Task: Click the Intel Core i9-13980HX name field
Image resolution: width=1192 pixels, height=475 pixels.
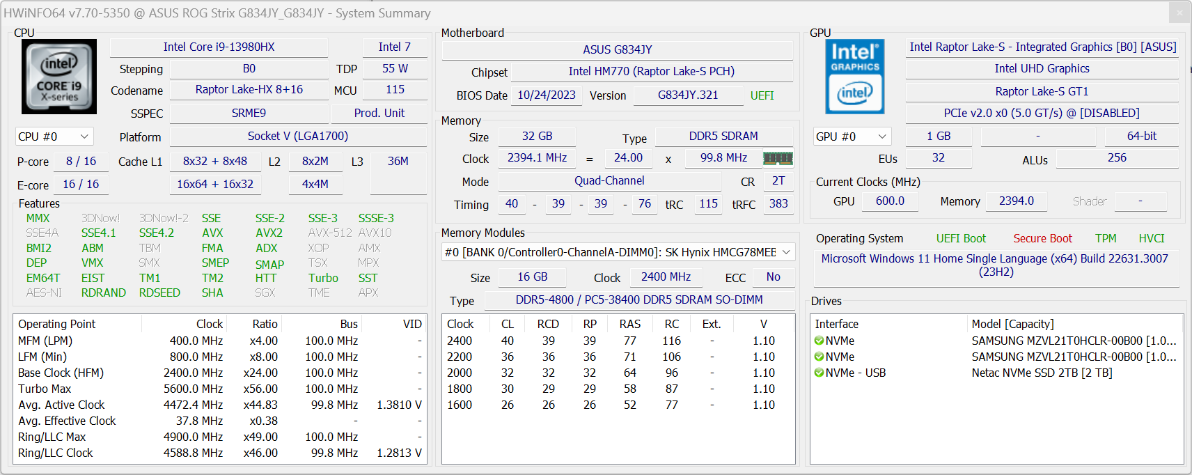Action: pos(219,47)
